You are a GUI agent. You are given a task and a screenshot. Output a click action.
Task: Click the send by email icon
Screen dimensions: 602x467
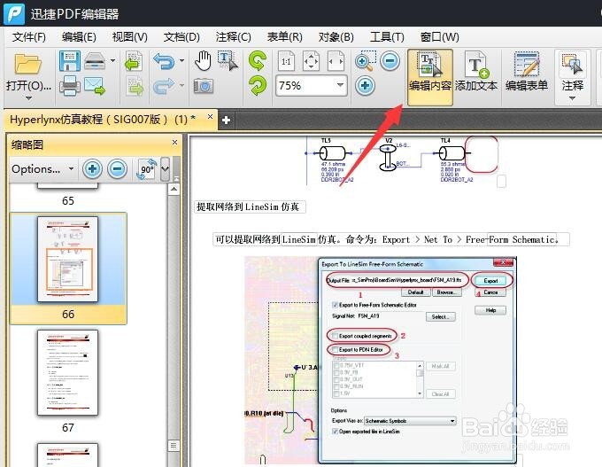pos(95,85)
